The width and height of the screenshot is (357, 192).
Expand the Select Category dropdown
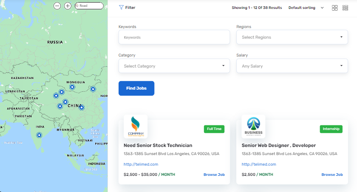click(174, 66)
